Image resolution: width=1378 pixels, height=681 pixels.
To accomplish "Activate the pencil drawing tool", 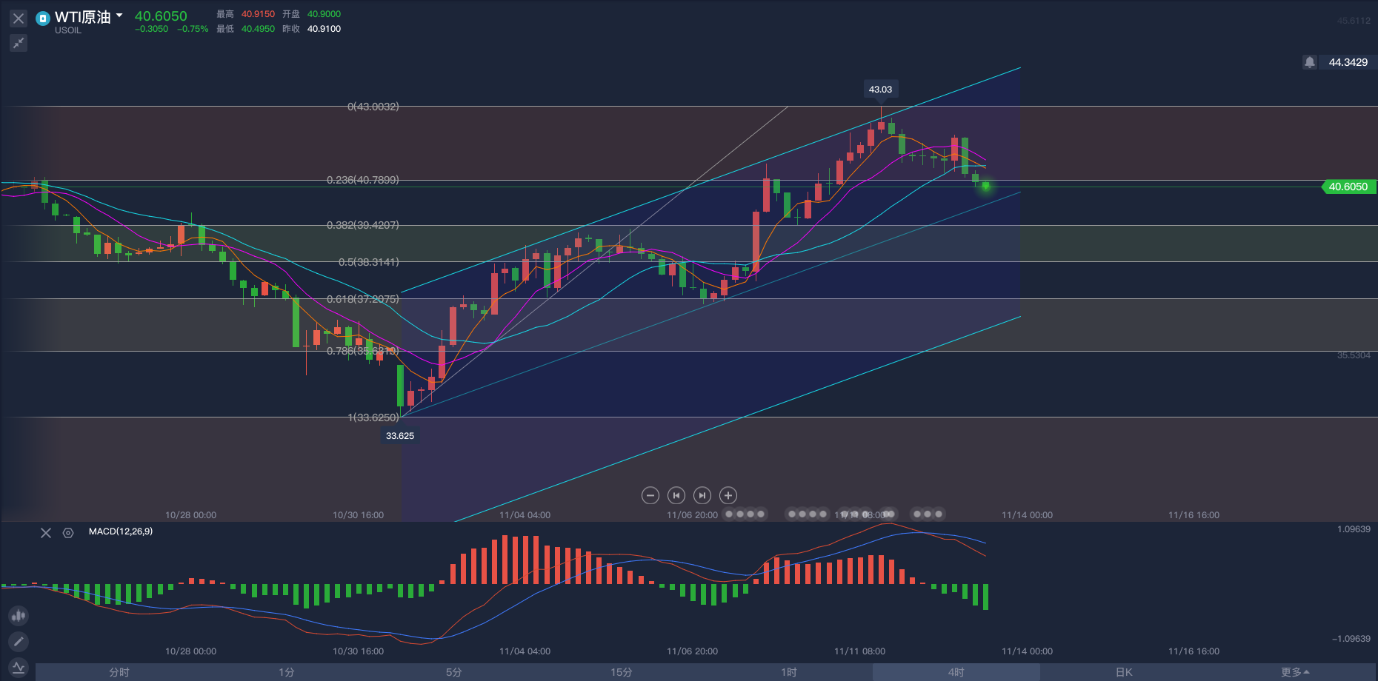I will [x=19, y=641].
